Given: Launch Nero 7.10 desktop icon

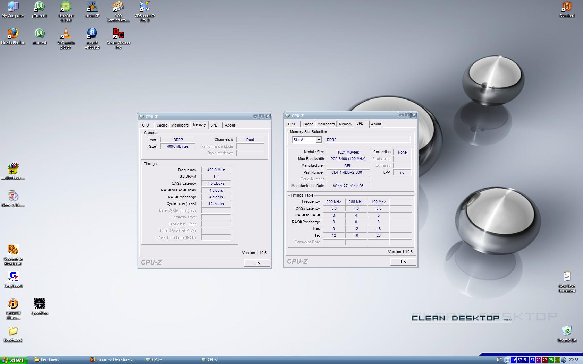Looking at the screenshot, I should coord(13,199).
